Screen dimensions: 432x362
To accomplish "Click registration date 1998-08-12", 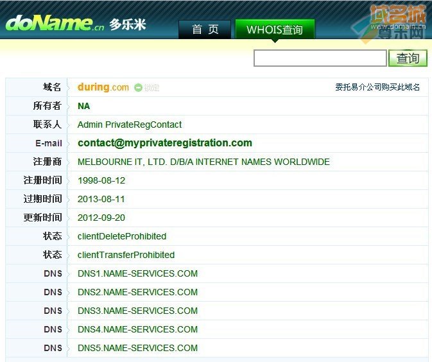I will (x=101, y=180).
